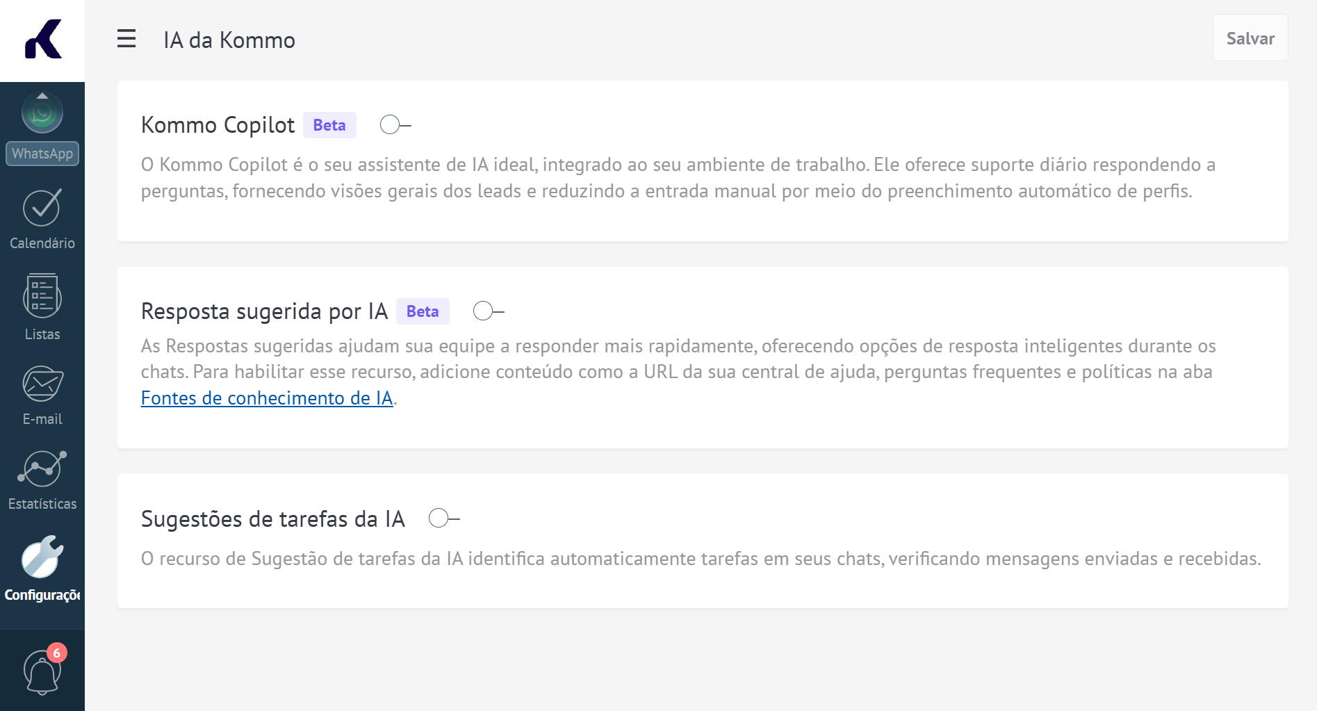Click the Kommo Copilot heading

click(218, 125)
